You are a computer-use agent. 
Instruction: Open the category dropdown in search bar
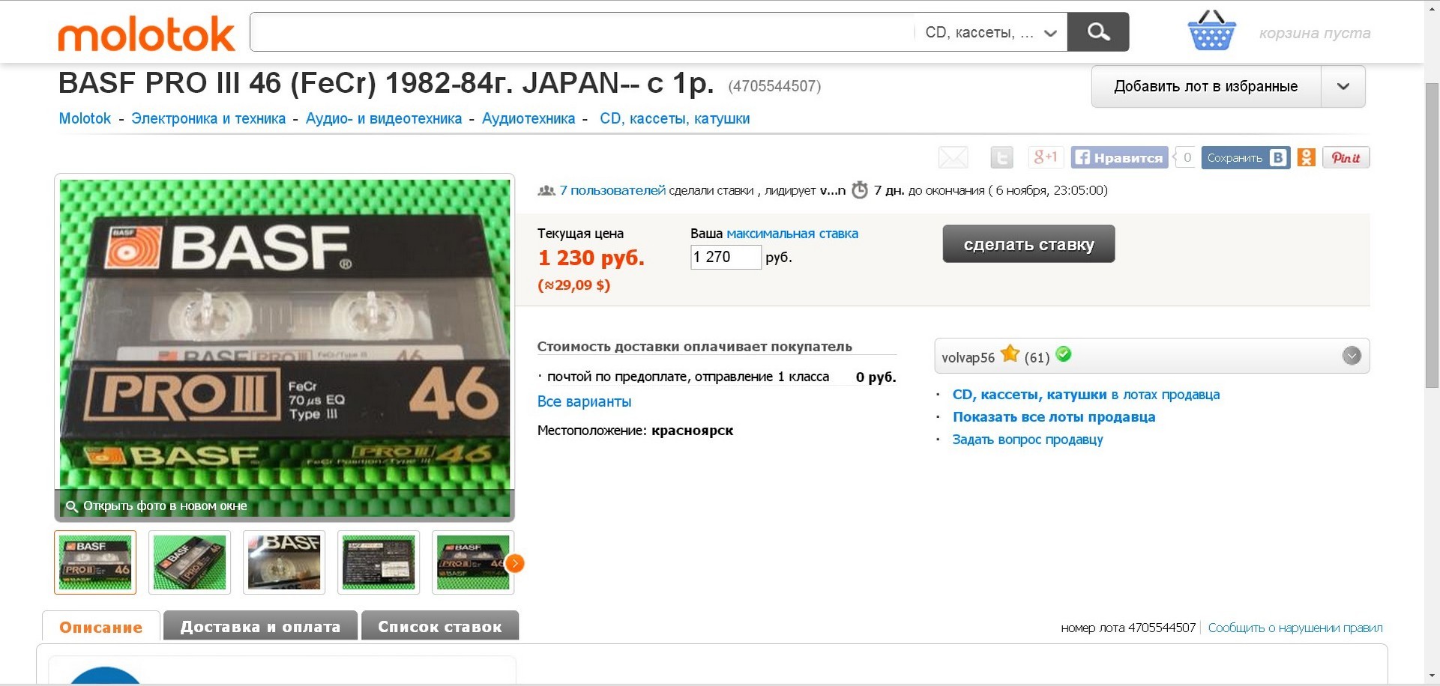[991, 32]
